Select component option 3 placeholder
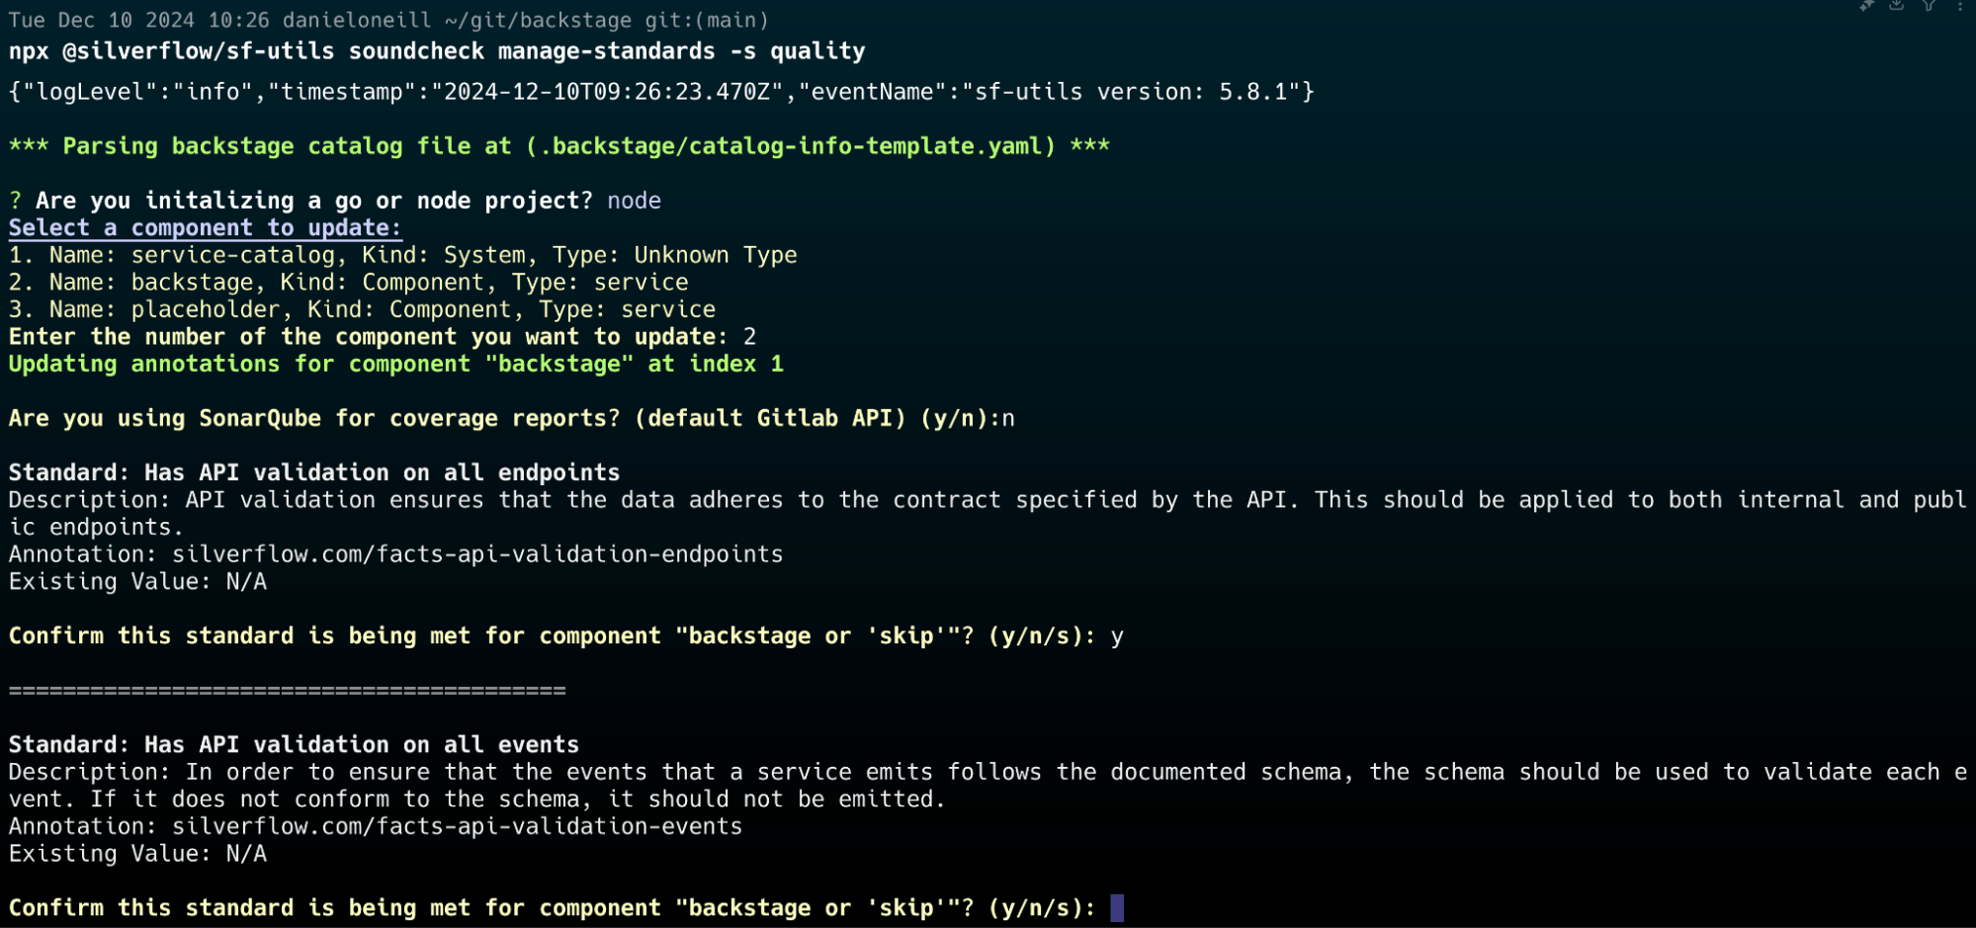The height and width of the screenshot is (928, 1976). 361,309
